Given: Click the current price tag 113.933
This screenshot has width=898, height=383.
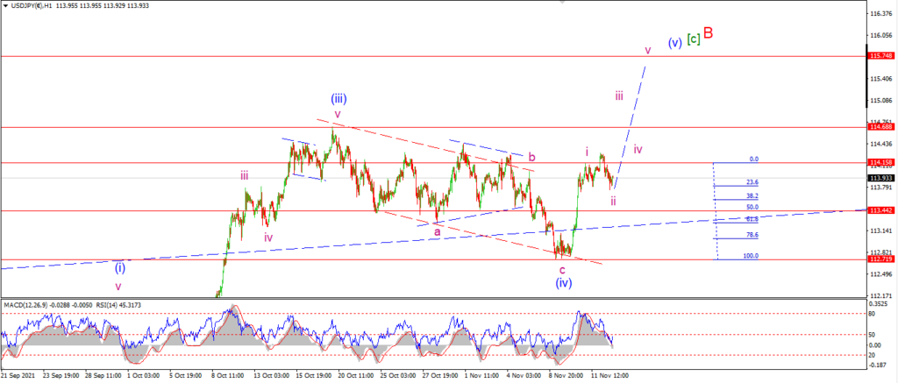Looking at the screenshot, I should (x=879, y=178).
